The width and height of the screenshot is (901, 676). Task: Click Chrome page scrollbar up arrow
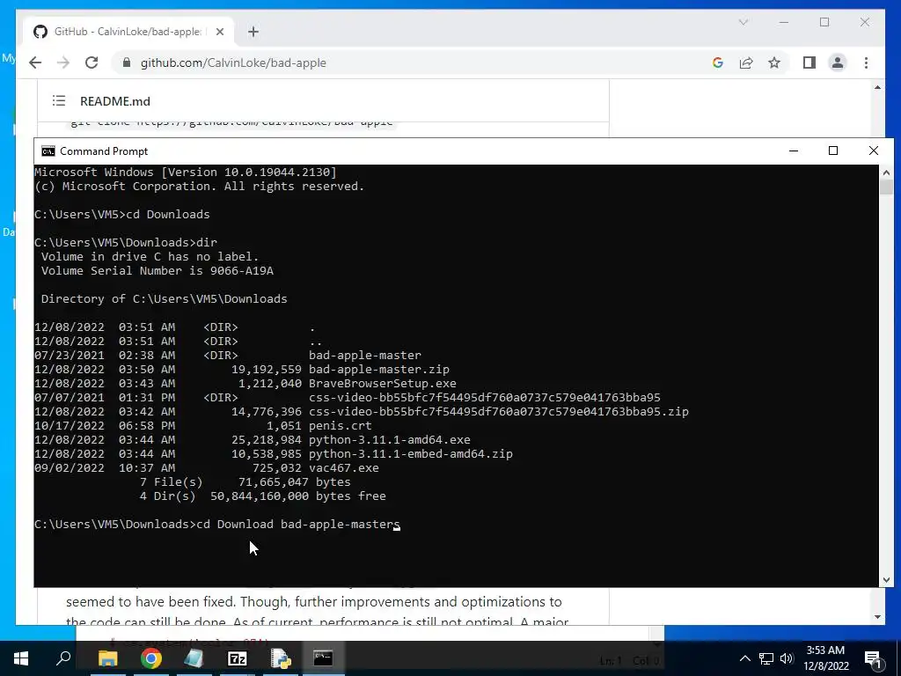(x=877, y=87)
